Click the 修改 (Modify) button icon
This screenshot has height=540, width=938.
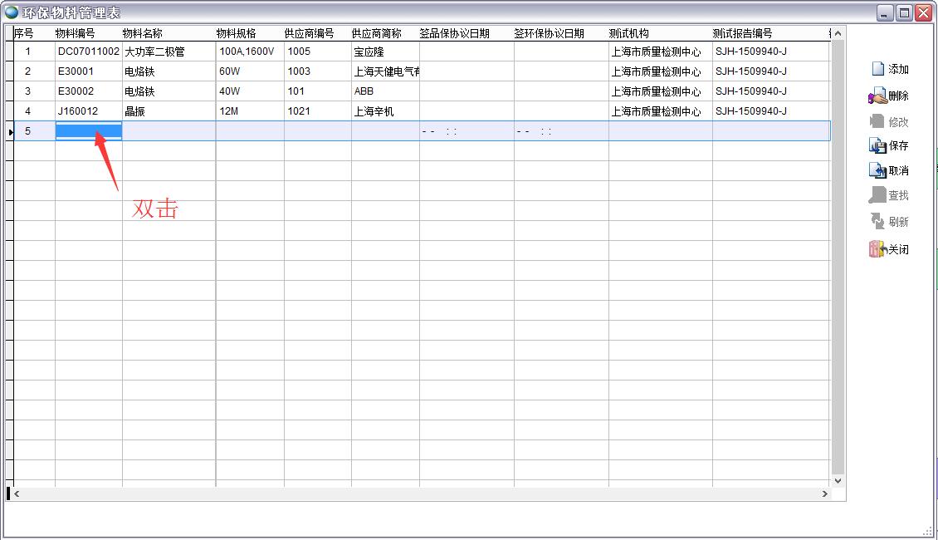pos(876,119)
